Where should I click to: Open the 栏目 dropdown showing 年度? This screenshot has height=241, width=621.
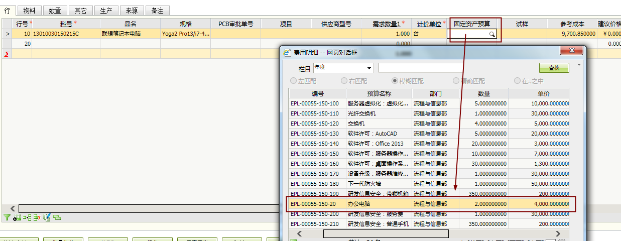tap(343, 68)
